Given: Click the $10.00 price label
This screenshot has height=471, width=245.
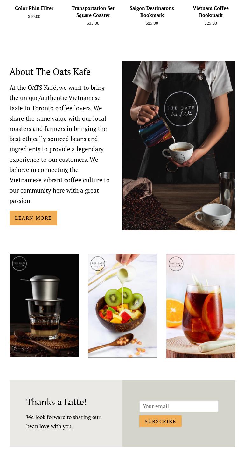Looking at the screenshot, I should 34,16.
